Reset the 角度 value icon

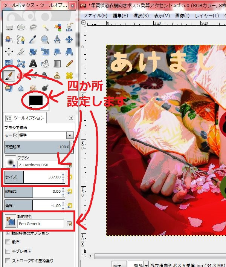pos(70,206)
